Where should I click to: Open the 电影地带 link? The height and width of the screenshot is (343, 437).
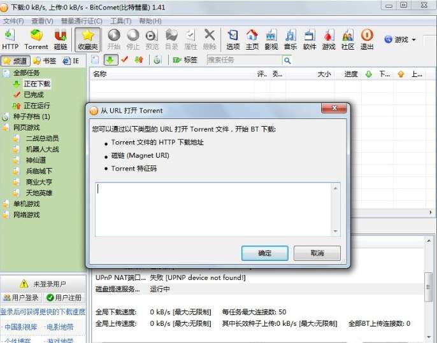click(x=59, y=327)
